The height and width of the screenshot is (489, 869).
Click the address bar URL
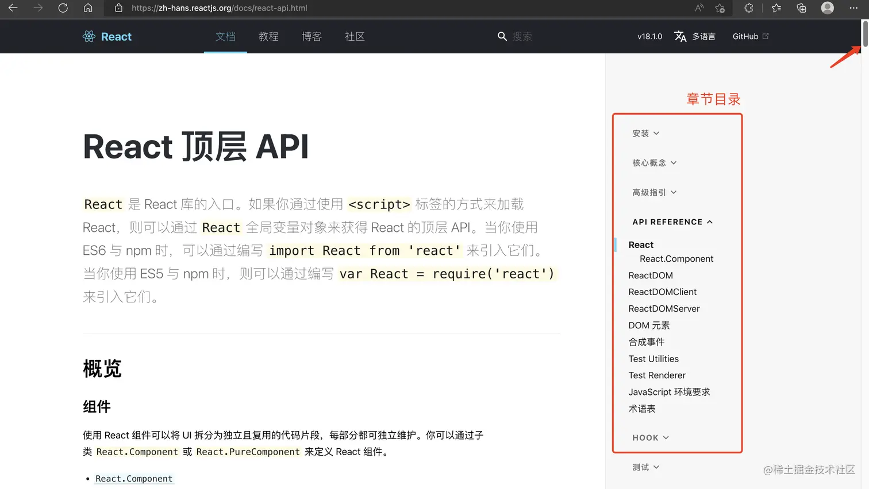coord(219,8)
